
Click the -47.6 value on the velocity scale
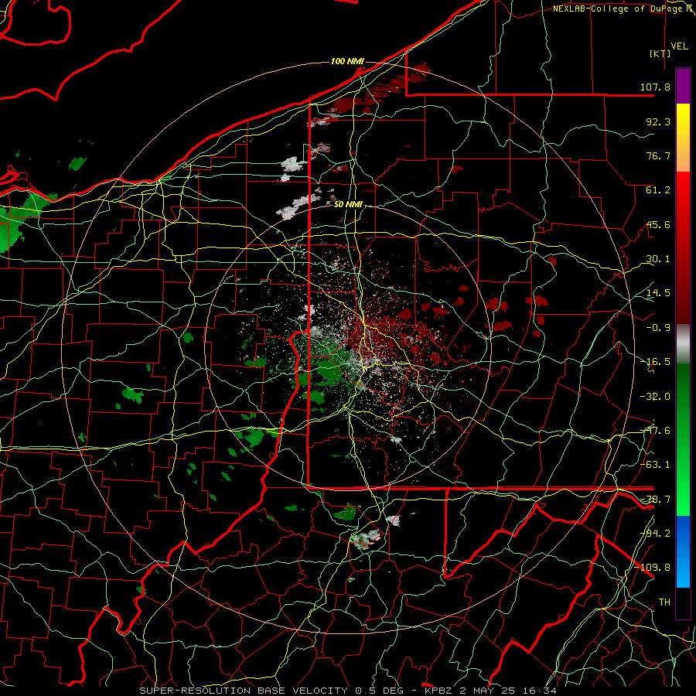pyautogui.click(x=655, y=431)
